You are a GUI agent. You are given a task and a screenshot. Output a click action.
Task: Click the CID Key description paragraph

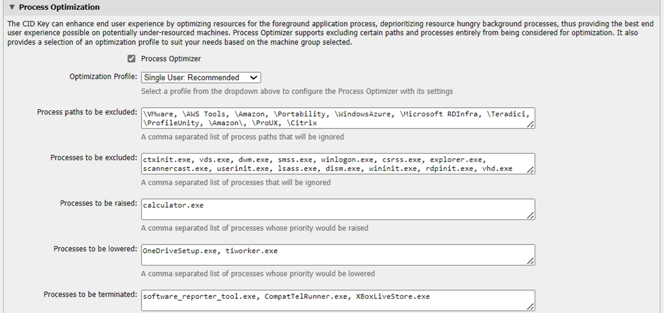tap(331, 33)
